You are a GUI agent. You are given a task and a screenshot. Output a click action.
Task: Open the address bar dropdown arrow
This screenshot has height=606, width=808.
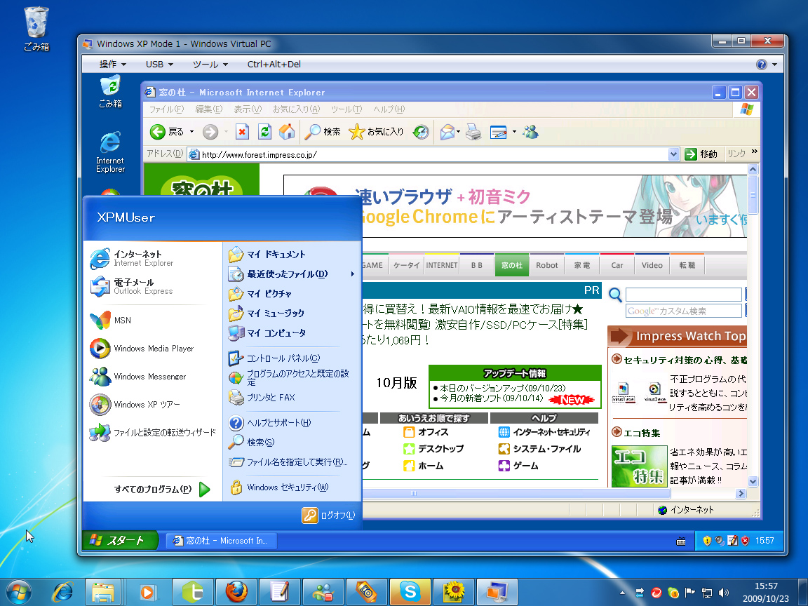point(673,154)
